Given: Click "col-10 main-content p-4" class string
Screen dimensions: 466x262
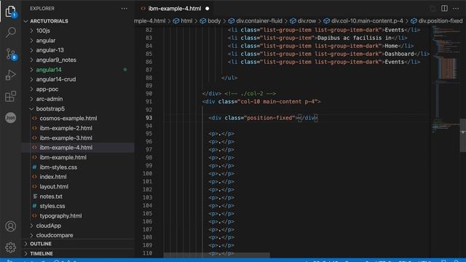Looking at the screenshot, I should pyautogui.click(x=277, y=102).
